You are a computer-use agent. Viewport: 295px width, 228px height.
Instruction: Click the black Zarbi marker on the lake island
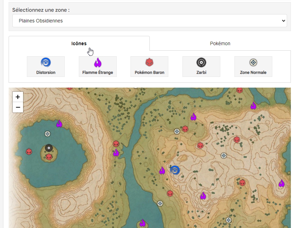coord(49,148)
